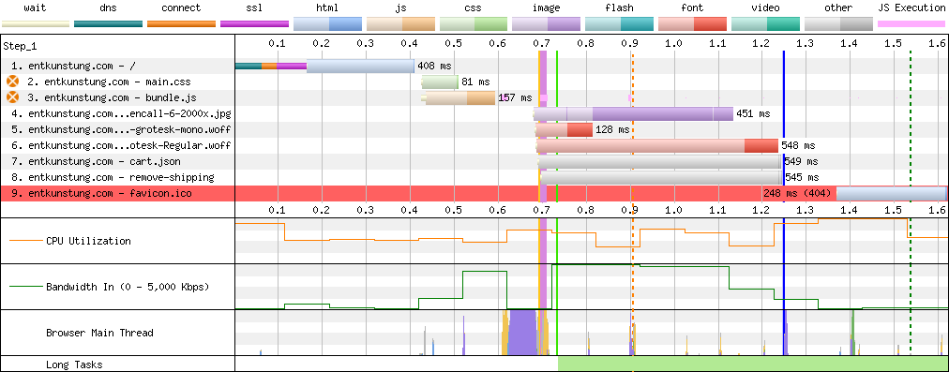
Task: Click the green css bar of main.css
Action: 440,82
